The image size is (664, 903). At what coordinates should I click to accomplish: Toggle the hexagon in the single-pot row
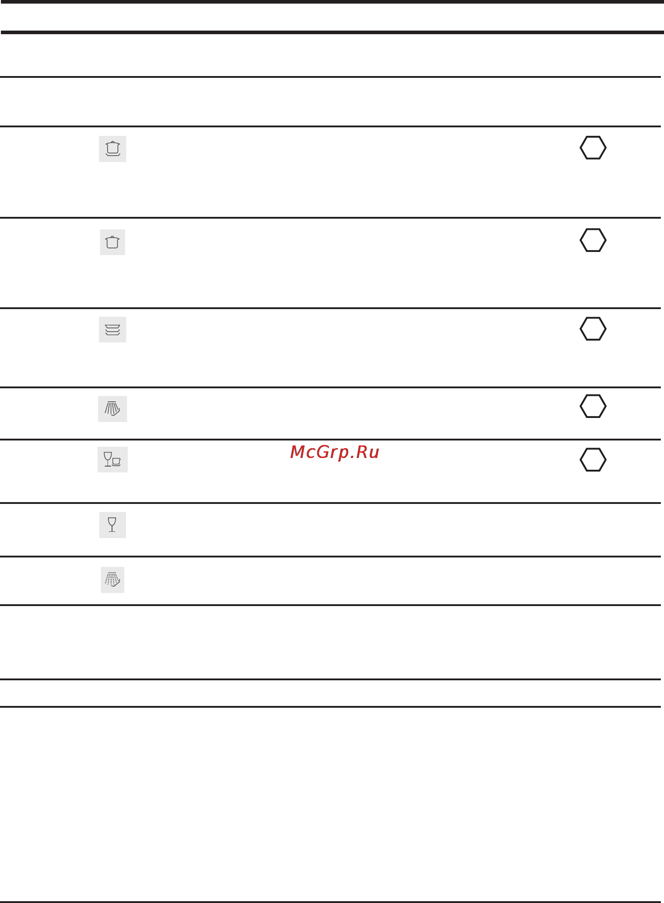point(593,240)
